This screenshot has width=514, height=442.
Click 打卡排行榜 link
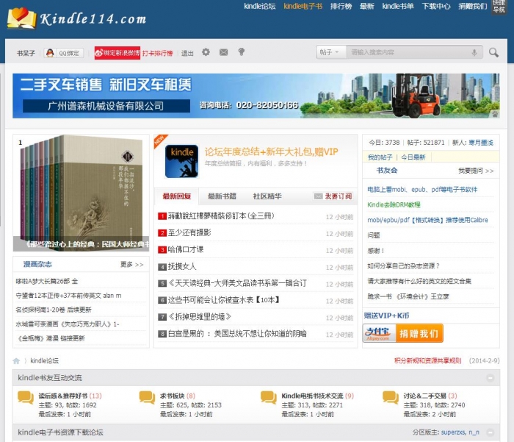pos(157,53)
